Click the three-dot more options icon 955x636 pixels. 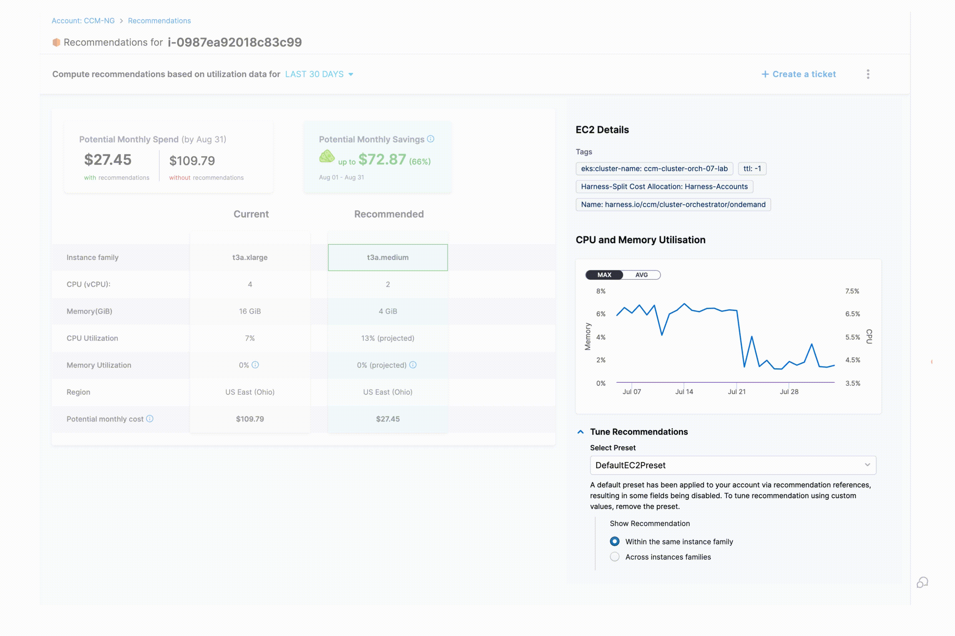coord(868,74)
